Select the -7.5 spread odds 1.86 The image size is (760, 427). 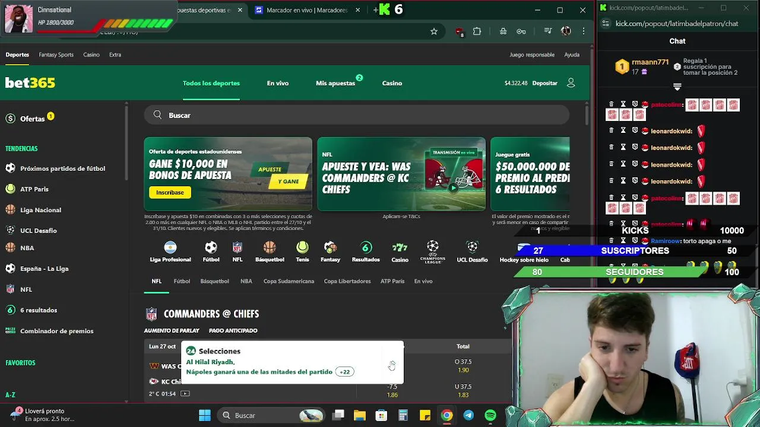tap(392, 391)
